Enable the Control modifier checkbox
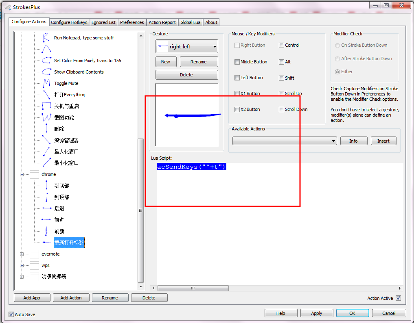This screenshot has height=323, width=414. coord(282,45)
